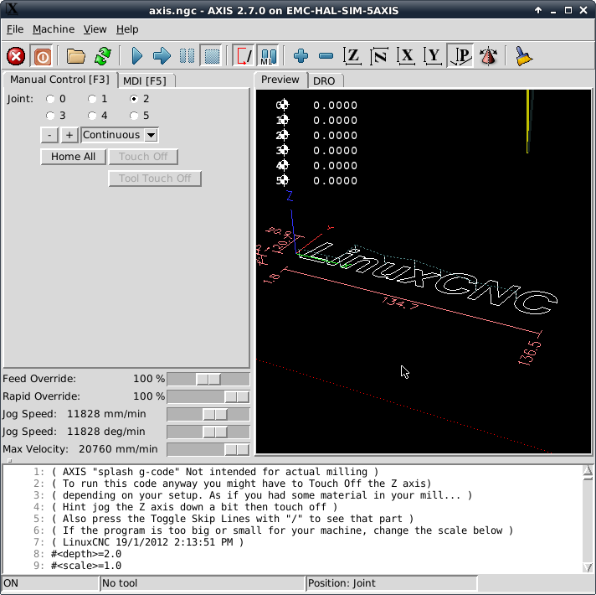Click the 'No tool' status field
The height and width of the screenshot is (595, 596).
click(203, 583)
